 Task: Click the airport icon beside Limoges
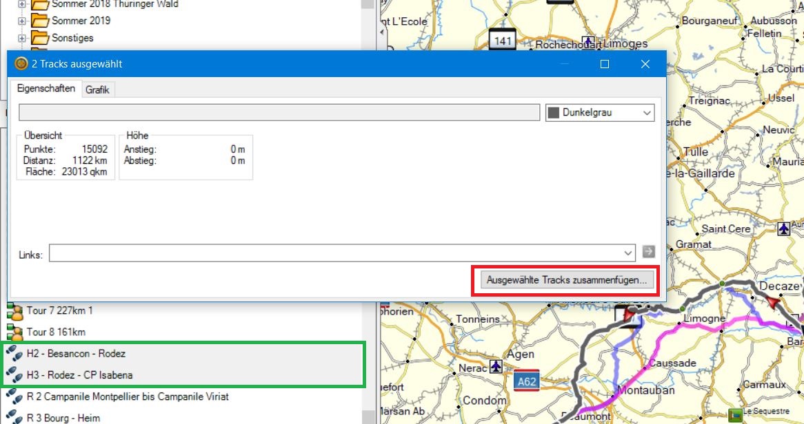(x=587, y=41)
